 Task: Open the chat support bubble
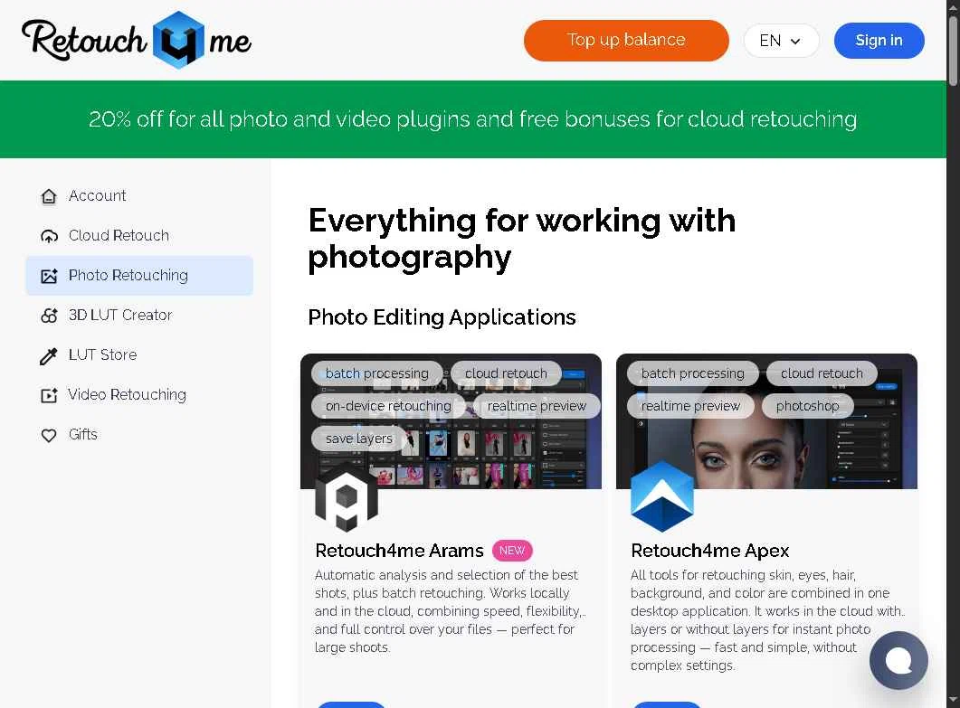pyautogui.click(x=898, y=660)
